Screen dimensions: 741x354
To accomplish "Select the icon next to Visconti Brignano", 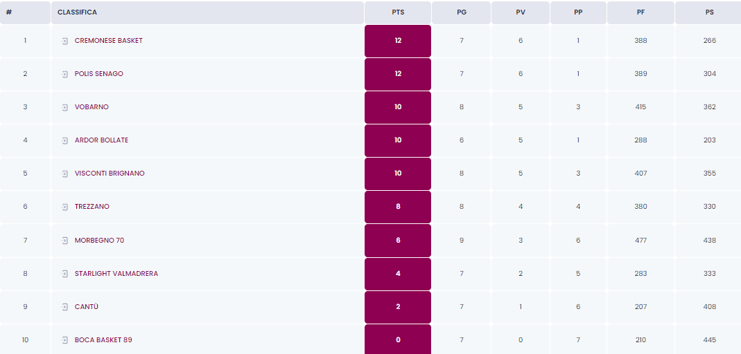I will tap(64, 174).
